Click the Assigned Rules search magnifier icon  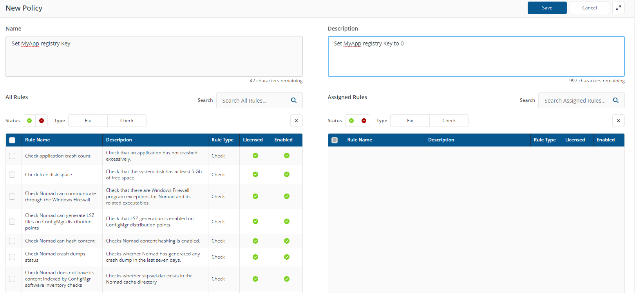coord(616,100)
